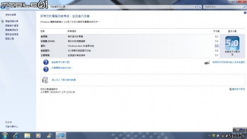Click the base score column header
The height and width of the screenshot is (139, 247).
tap(232, 31)
